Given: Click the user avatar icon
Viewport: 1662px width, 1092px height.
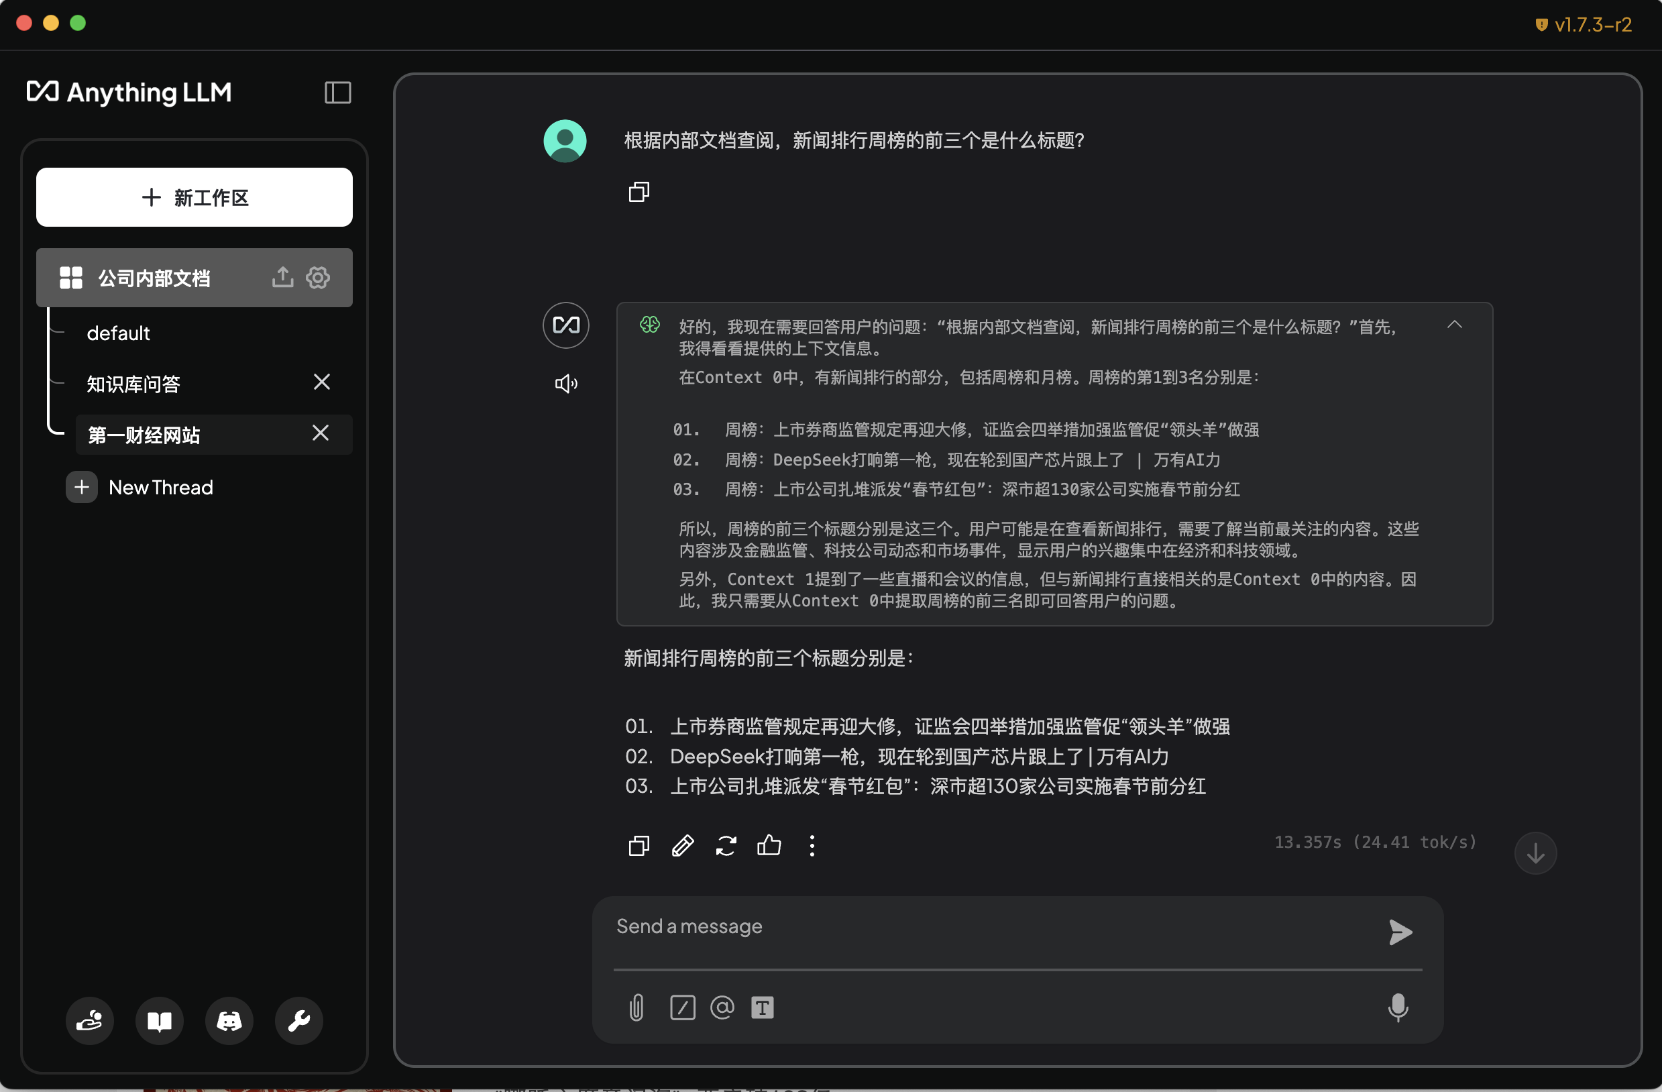Looking at the screenshot, I should point(565,141).
